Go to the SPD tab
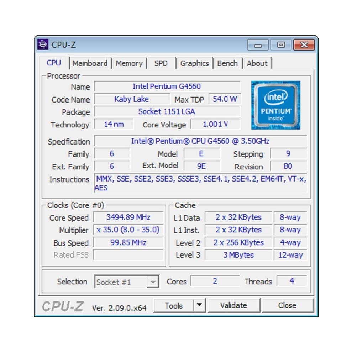This screenshot has width=352, height=352. click(161, 63)
